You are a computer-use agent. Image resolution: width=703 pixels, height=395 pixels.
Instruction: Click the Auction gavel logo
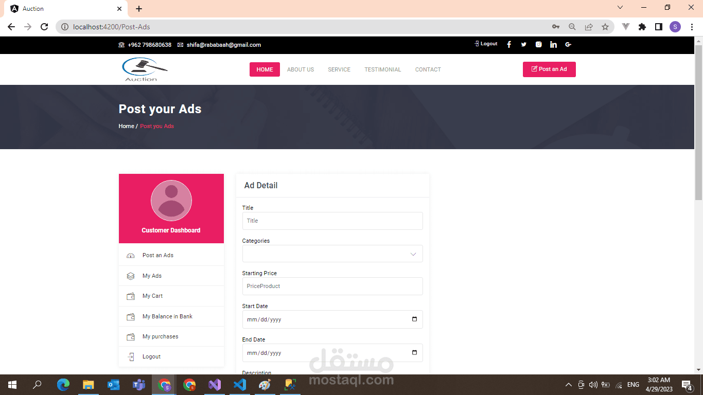coord(145,69)
